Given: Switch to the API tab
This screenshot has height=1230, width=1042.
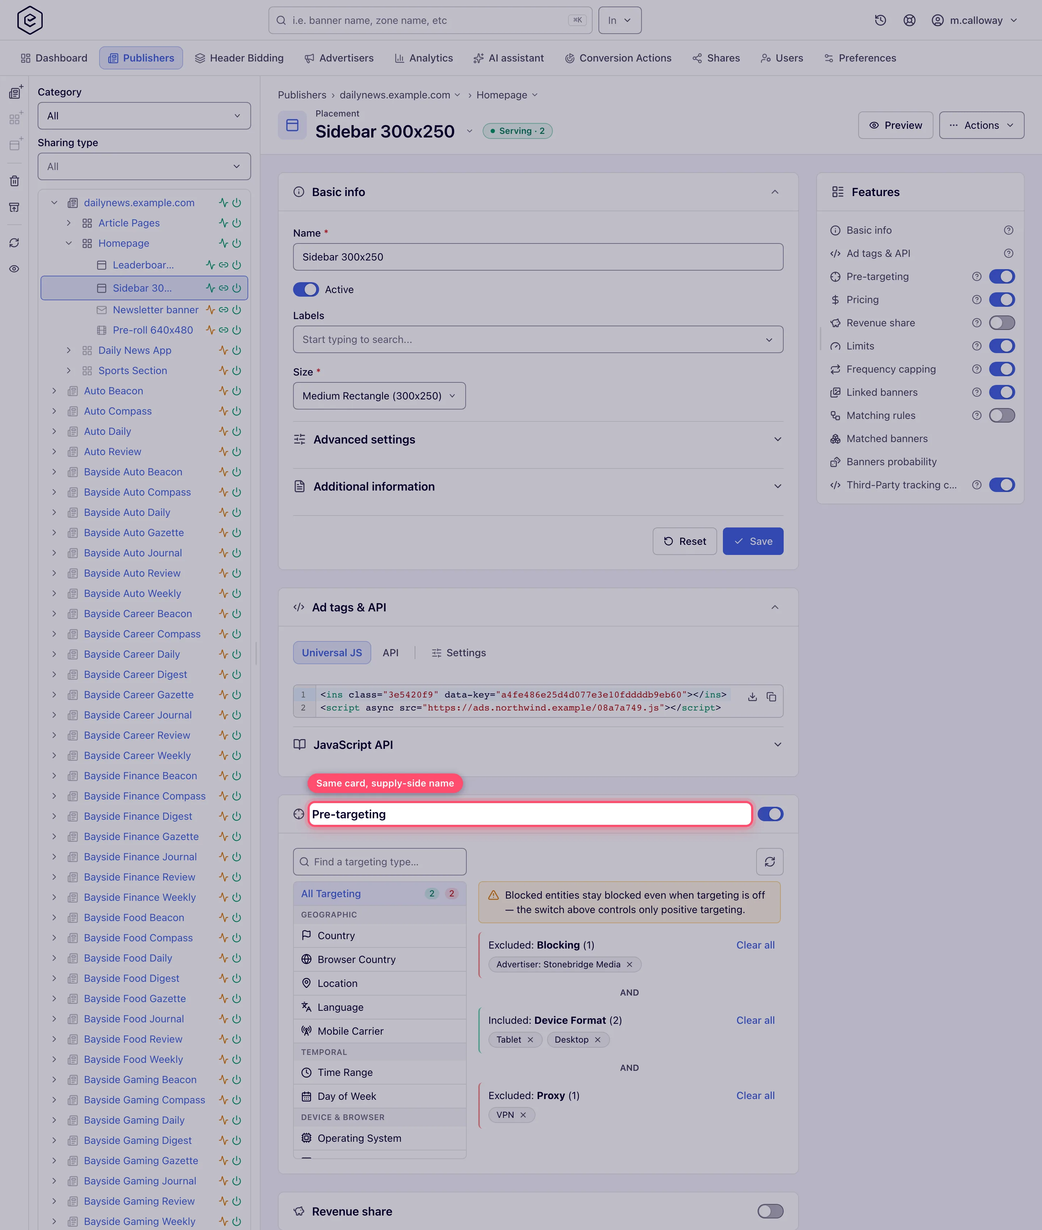Looking at the screenshot, I should [x=390, y=653].
